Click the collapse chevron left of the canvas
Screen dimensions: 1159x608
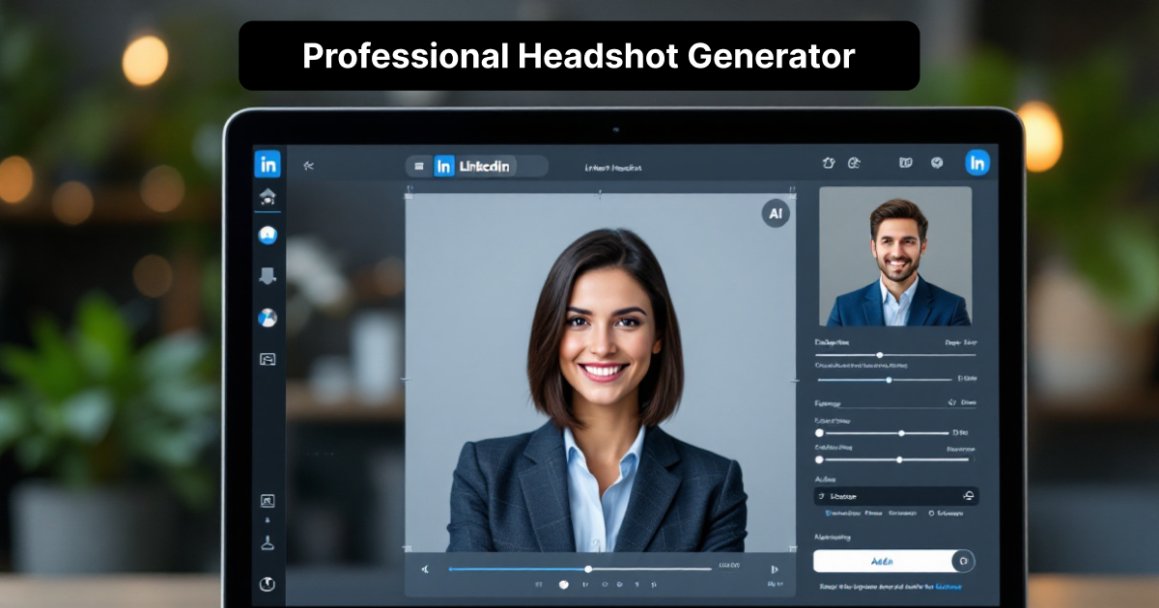coord(307,164)
